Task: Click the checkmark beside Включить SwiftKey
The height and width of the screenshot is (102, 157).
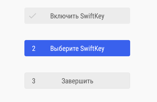Action: click(33, 16)
